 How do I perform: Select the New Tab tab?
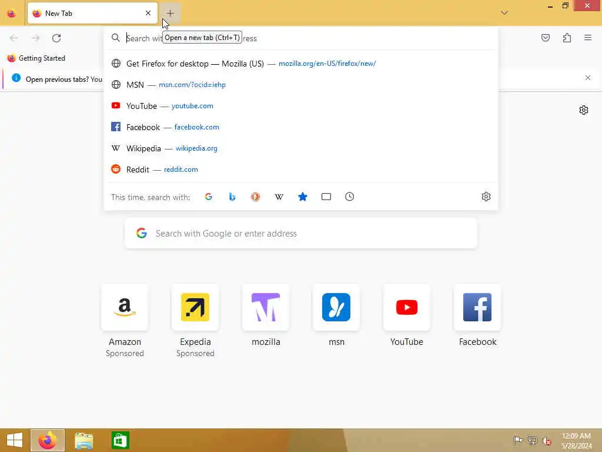92,13
